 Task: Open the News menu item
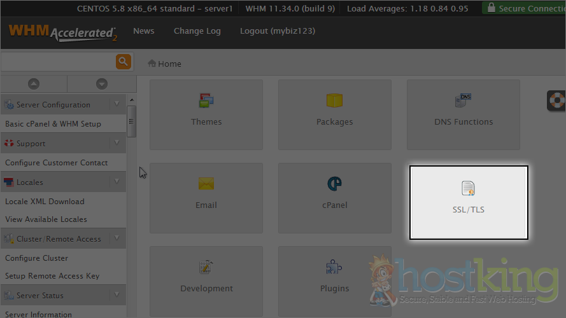(x=143, y=31)
